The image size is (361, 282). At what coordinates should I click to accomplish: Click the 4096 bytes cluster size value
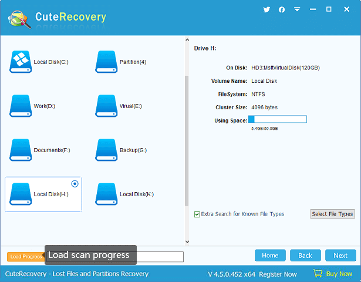tap(264, 108)
